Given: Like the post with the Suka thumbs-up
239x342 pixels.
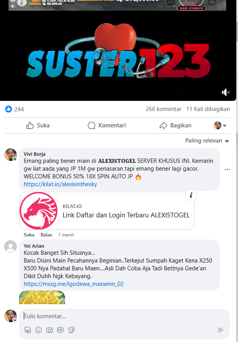Looking at the screenshot, I should [38, 125].
